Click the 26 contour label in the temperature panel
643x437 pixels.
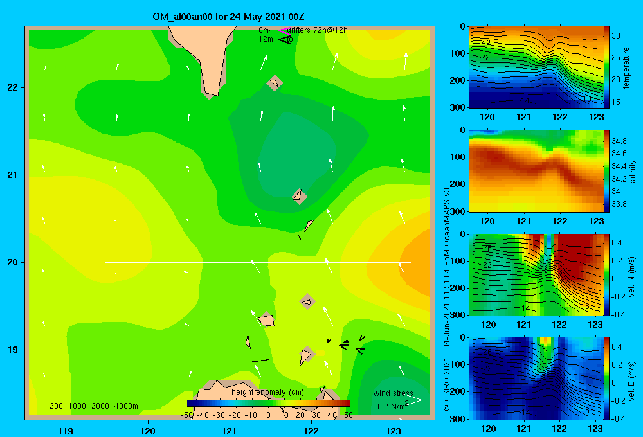(486, 41)
